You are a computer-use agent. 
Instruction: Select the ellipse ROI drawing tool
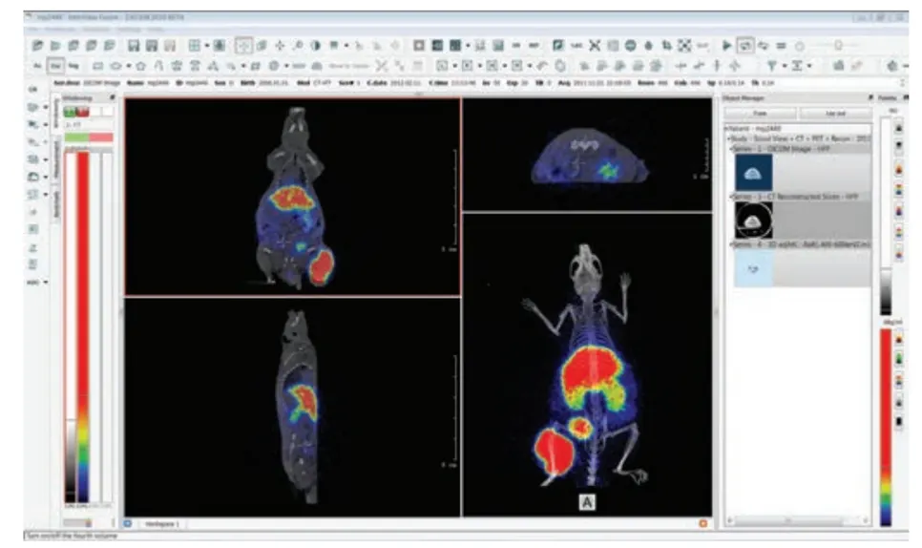point(115,66)
